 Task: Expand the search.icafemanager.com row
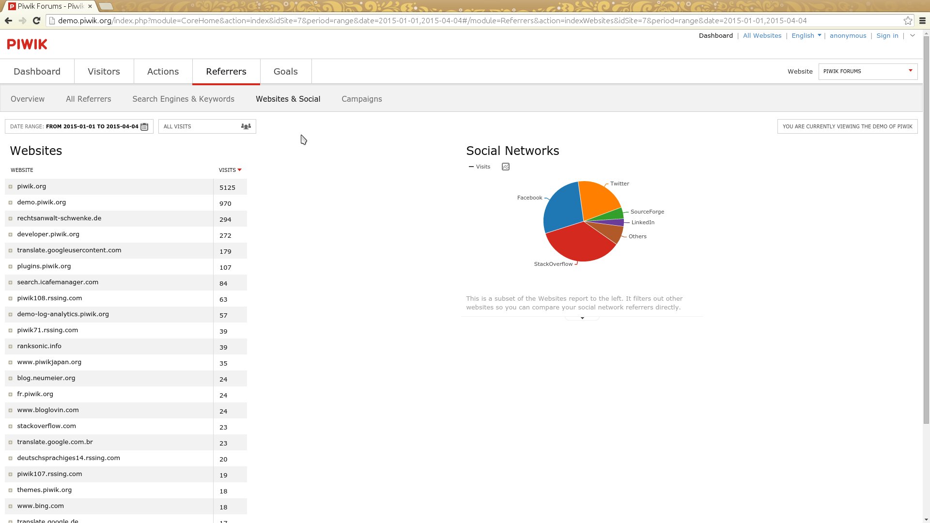[10, 282]
